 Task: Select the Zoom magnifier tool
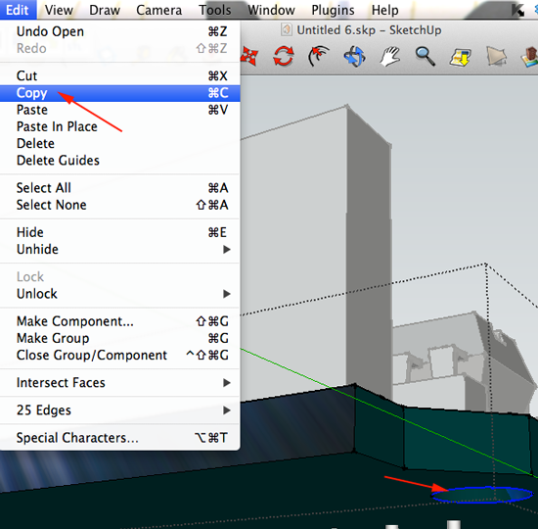point(426,57)
